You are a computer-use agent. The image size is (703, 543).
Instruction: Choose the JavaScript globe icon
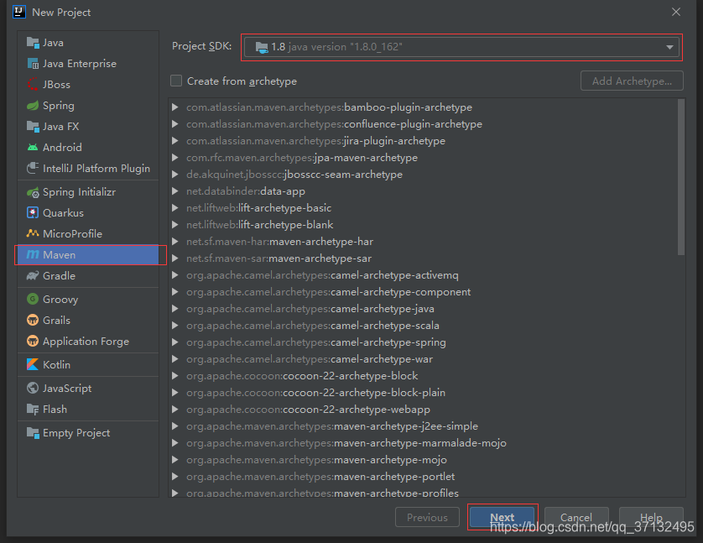point(33,389)
